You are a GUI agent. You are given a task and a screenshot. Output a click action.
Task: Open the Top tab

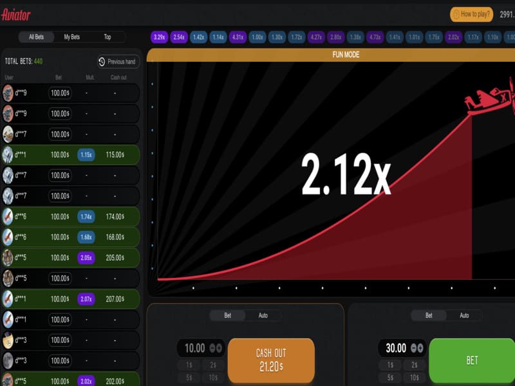[108, 37]
